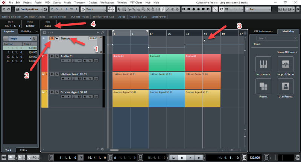Select the Zoom magnifier tool
This screenshot has width=301, height=162.
pyautogui.click(x=143, y=9)
